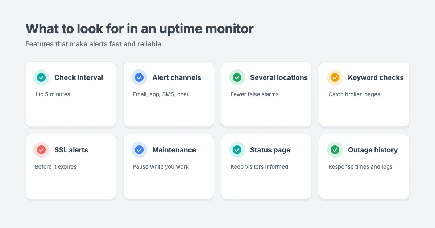Click the 'Pause while you work' description
Image resolution: width=435 pixels, height=228 pixels.
(x=161, y=167)
